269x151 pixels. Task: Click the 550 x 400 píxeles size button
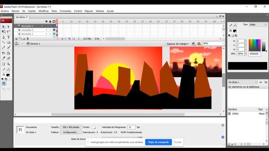(71, 127)
